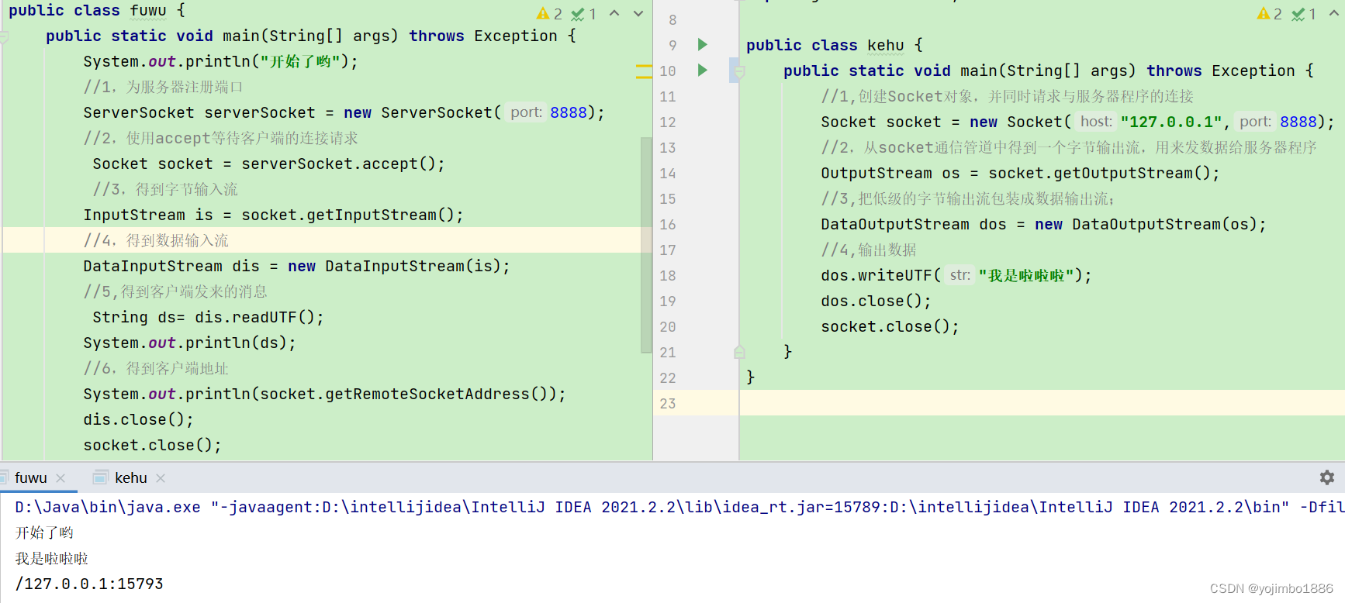This screenshot has height=603, width=1345.
Task: Click the comment //4,输出数据 in kehu
Action: (869, 250)
